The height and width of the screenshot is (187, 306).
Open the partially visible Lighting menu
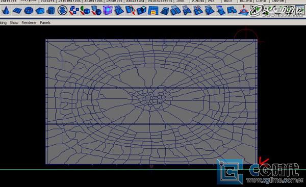point(3,22)
